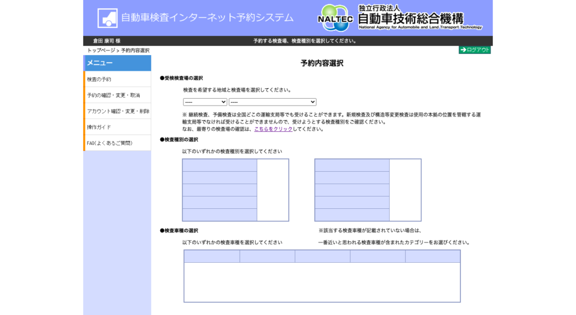Click the ●受検検査場の選択 section label
The height and width of the screenshot is (315, 576).
pyautogui.click(x=182, y=78)
